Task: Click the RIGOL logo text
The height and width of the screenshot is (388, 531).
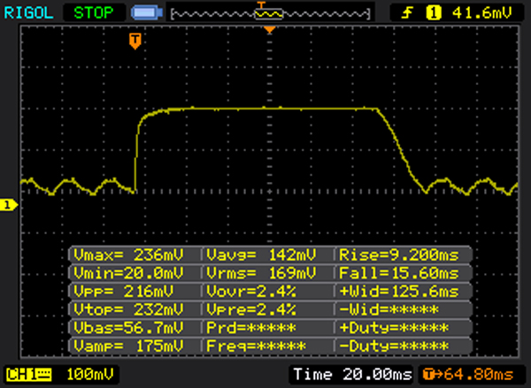Action: pos(28,13)
